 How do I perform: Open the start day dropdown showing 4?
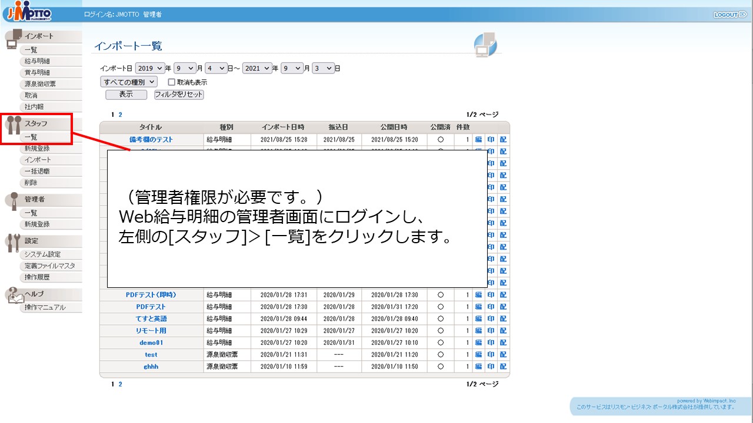215,68
